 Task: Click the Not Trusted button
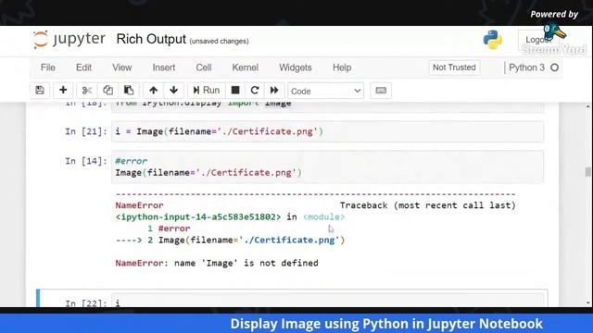point(454,68)
